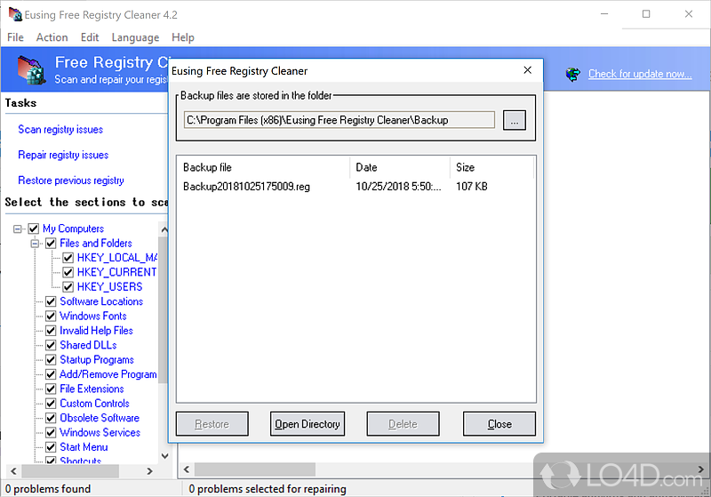
Task: Uncheck the Custom Controls checkbox
Action: [51, 403]
